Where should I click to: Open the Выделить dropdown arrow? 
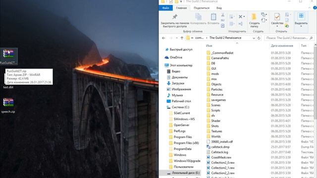pos(301,26)
